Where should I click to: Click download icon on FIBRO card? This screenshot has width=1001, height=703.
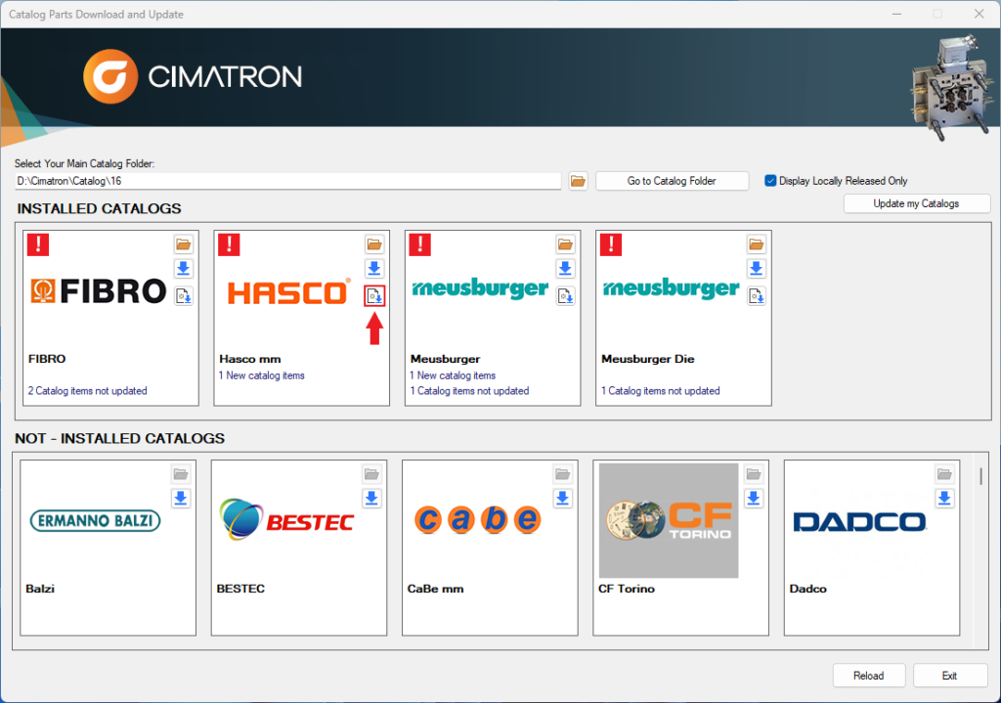click(x=184, y=269)
